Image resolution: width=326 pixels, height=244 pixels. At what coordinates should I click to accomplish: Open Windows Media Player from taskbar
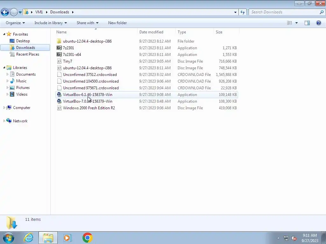pyautogui.click(x=67, y=238)
